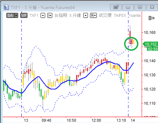Click the 02:50 countdown label
Screen dimensions: 158x123
[153, 49]
